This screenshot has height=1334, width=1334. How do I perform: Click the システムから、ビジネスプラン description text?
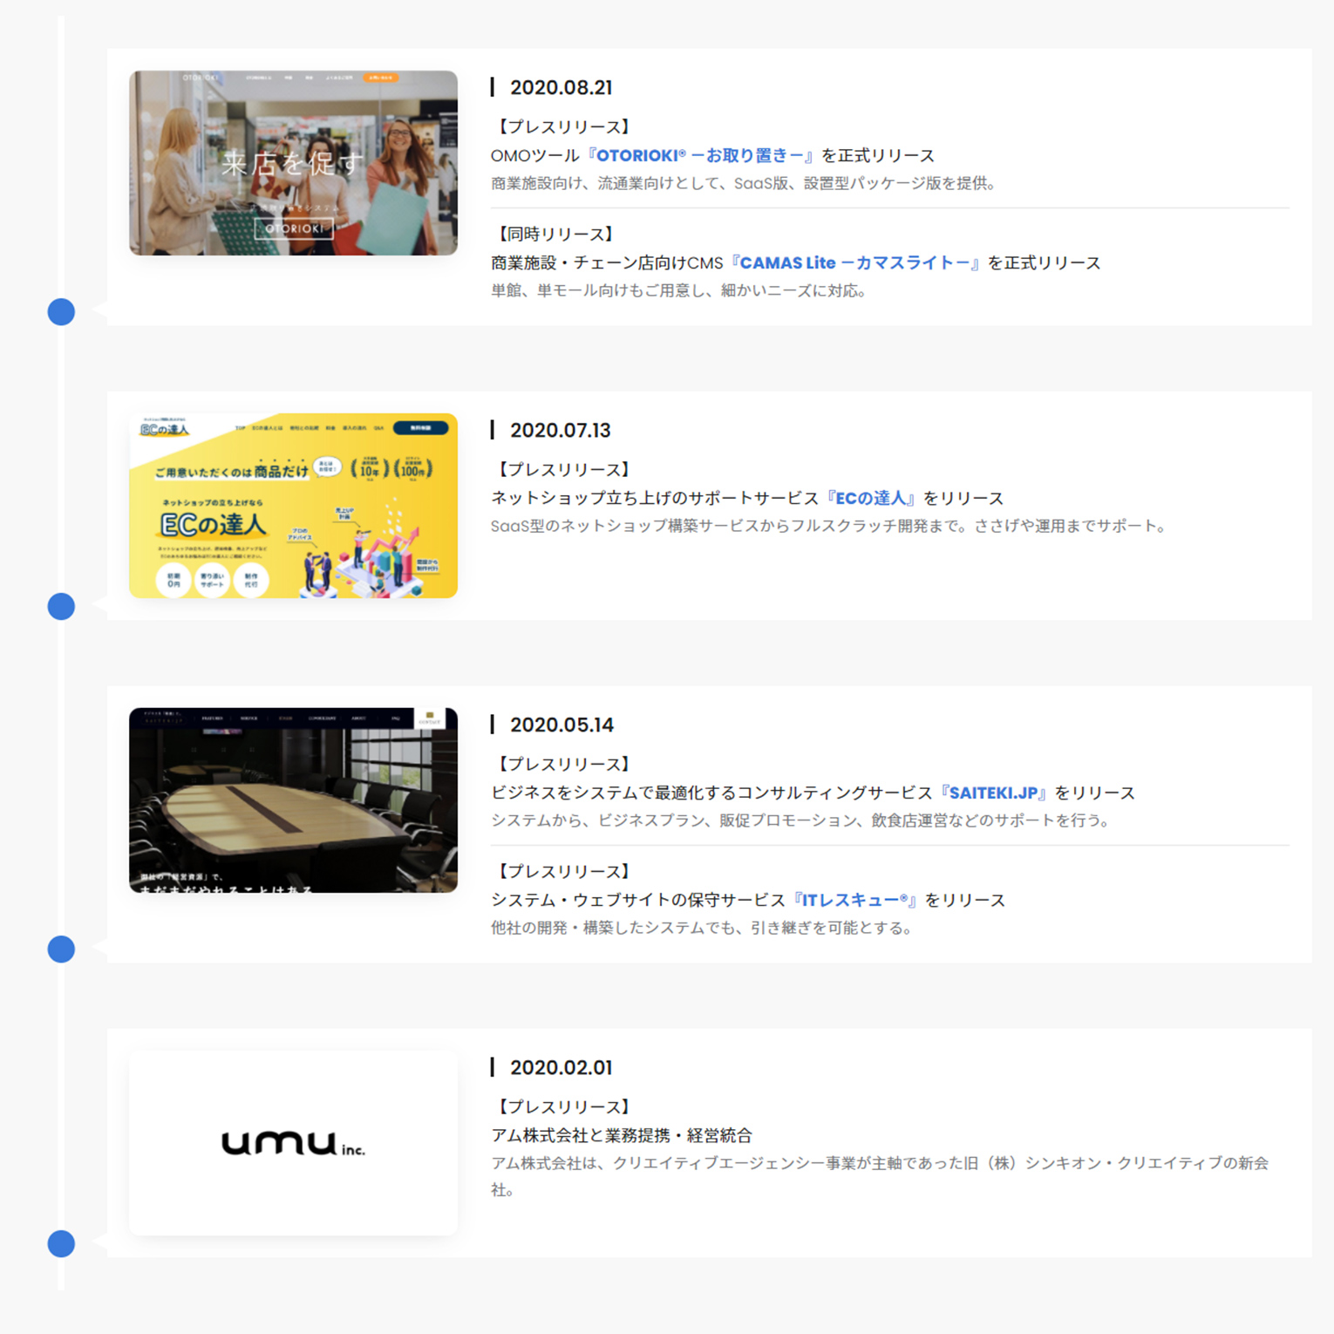pos(800,820)
